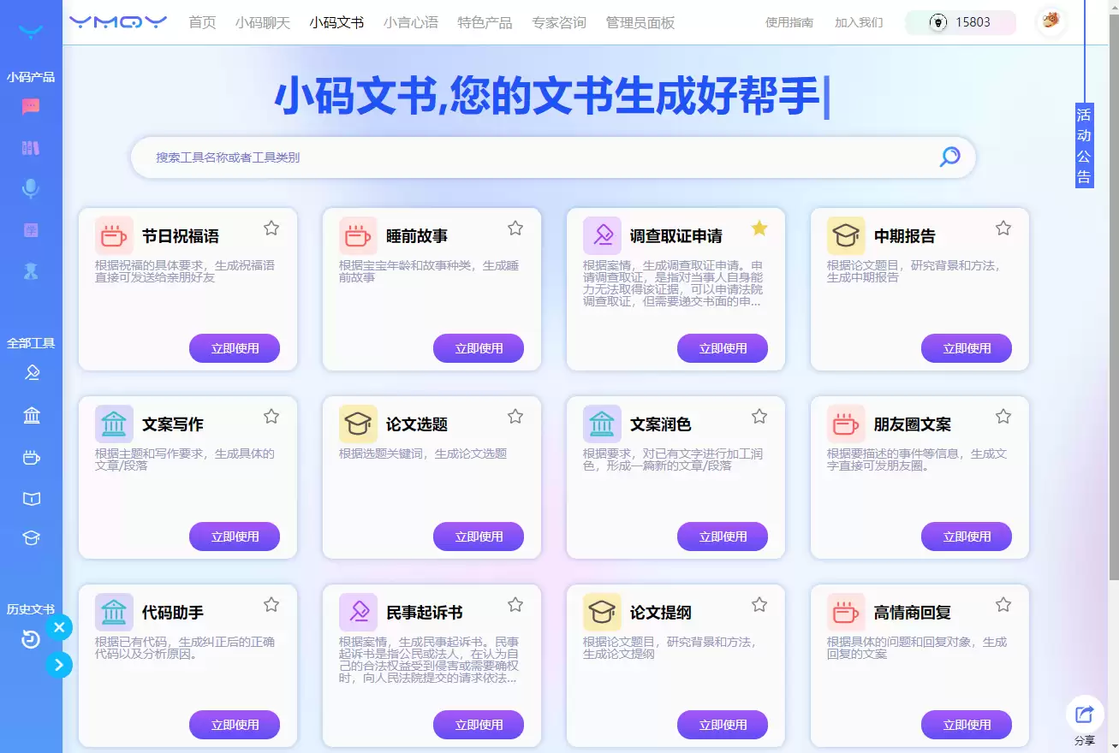Click the user avatar in header
Screen dimensions: 1119x753
[x=1051, y=22]
